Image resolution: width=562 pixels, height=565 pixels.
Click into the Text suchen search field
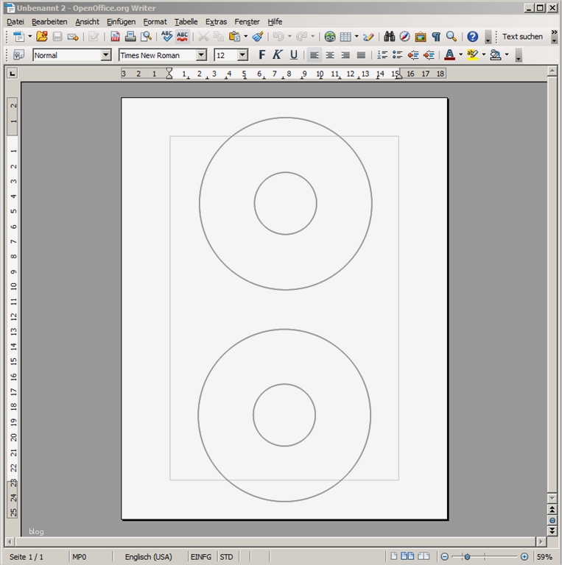pyautogui.click(x=522, y=36)
